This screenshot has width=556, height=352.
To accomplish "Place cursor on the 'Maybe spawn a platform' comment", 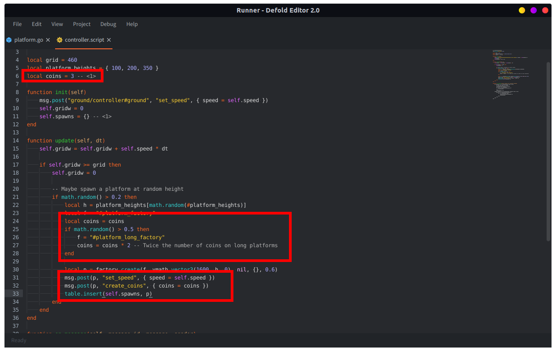I will pyautogui.click(x=118, y=189).
